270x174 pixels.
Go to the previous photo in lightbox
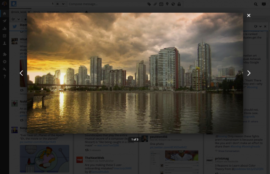pyautogui.click(x=21, y=73)
